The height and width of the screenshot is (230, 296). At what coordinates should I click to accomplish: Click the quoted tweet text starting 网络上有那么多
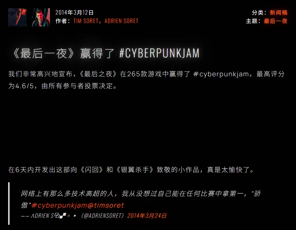point(141,199)
